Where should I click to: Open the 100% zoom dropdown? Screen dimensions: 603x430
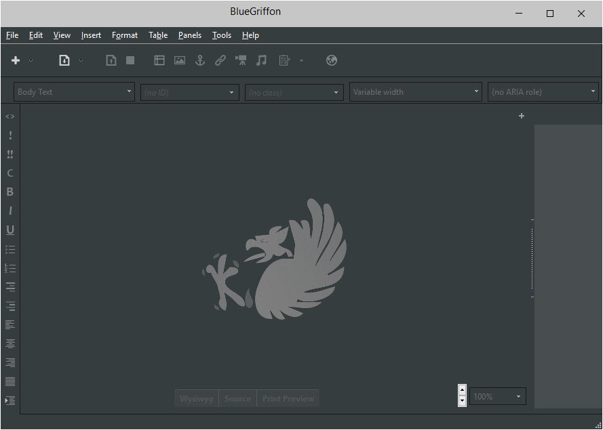coord(498,396)
